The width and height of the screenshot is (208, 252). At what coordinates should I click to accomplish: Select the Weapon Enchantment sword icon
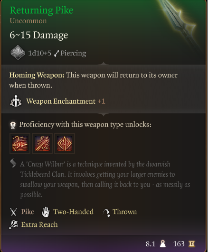pyautogui.click(x=16, y=101)
